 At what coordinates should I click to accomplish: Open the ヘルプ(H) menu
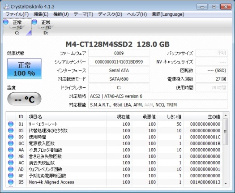pyautogui.click(x=137, y=14)
